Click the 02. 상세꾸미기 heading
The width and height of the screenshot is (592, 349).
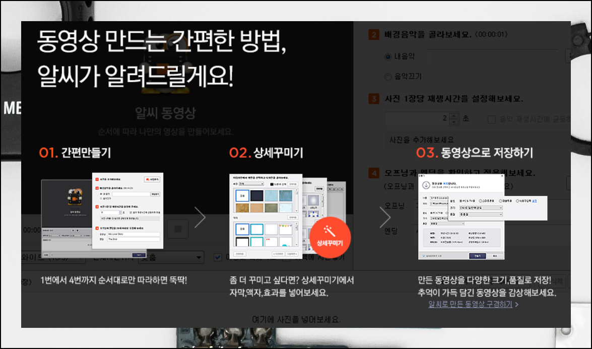pyautogui.click(x=266, y=153)
